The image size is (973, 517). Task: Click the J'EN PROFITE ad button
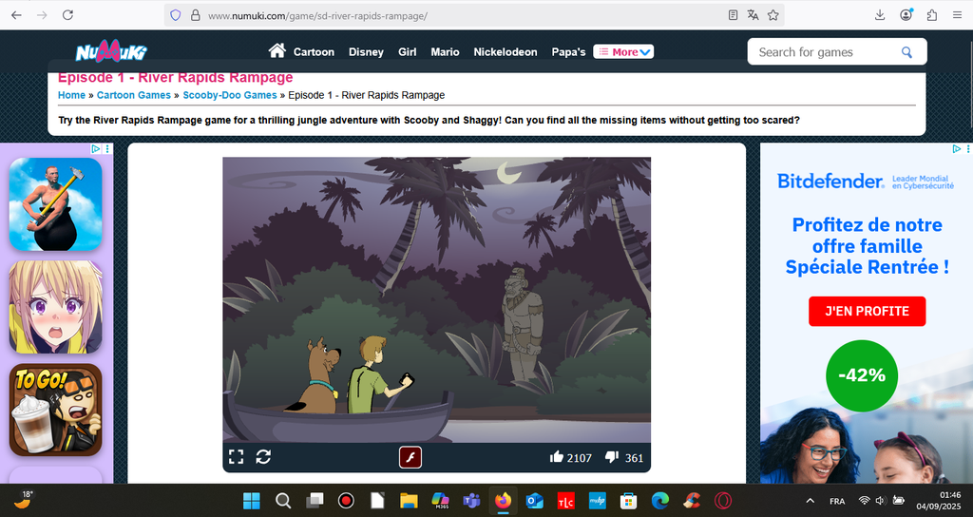[867, 311]
